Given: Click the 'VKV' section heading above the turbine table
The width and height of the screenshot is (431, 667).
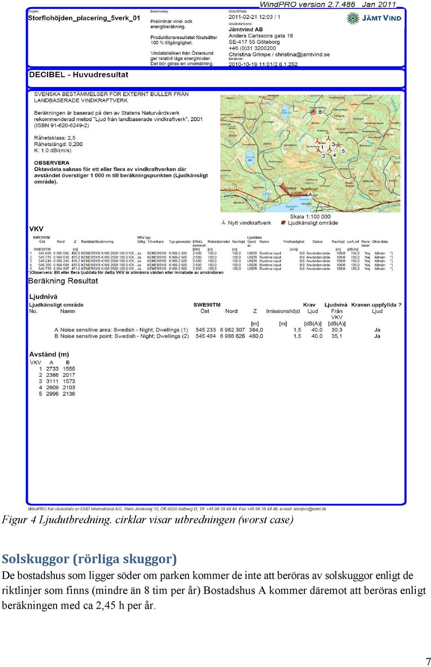Looking at the screenshot, I should pos(36,229).
